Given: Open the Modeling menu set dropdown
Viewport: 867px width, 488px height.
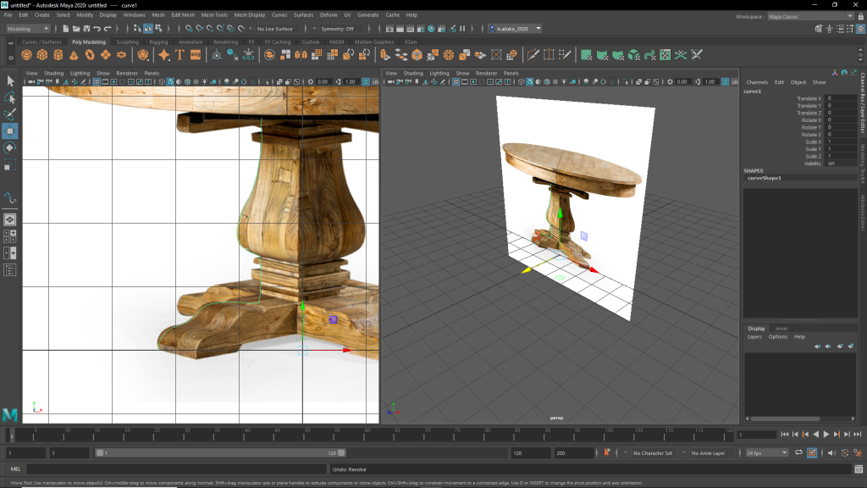Looking at the screenshot, I should [28, 29].
